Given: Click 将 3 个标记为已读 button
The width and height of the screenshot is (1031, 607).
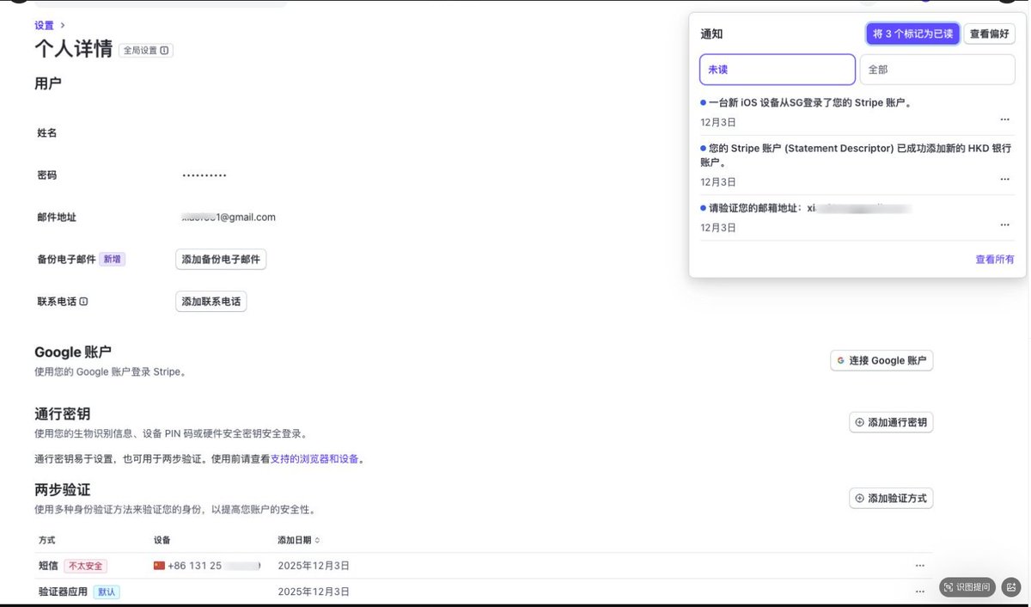Looking at the screenshot, I should point(912,34).
